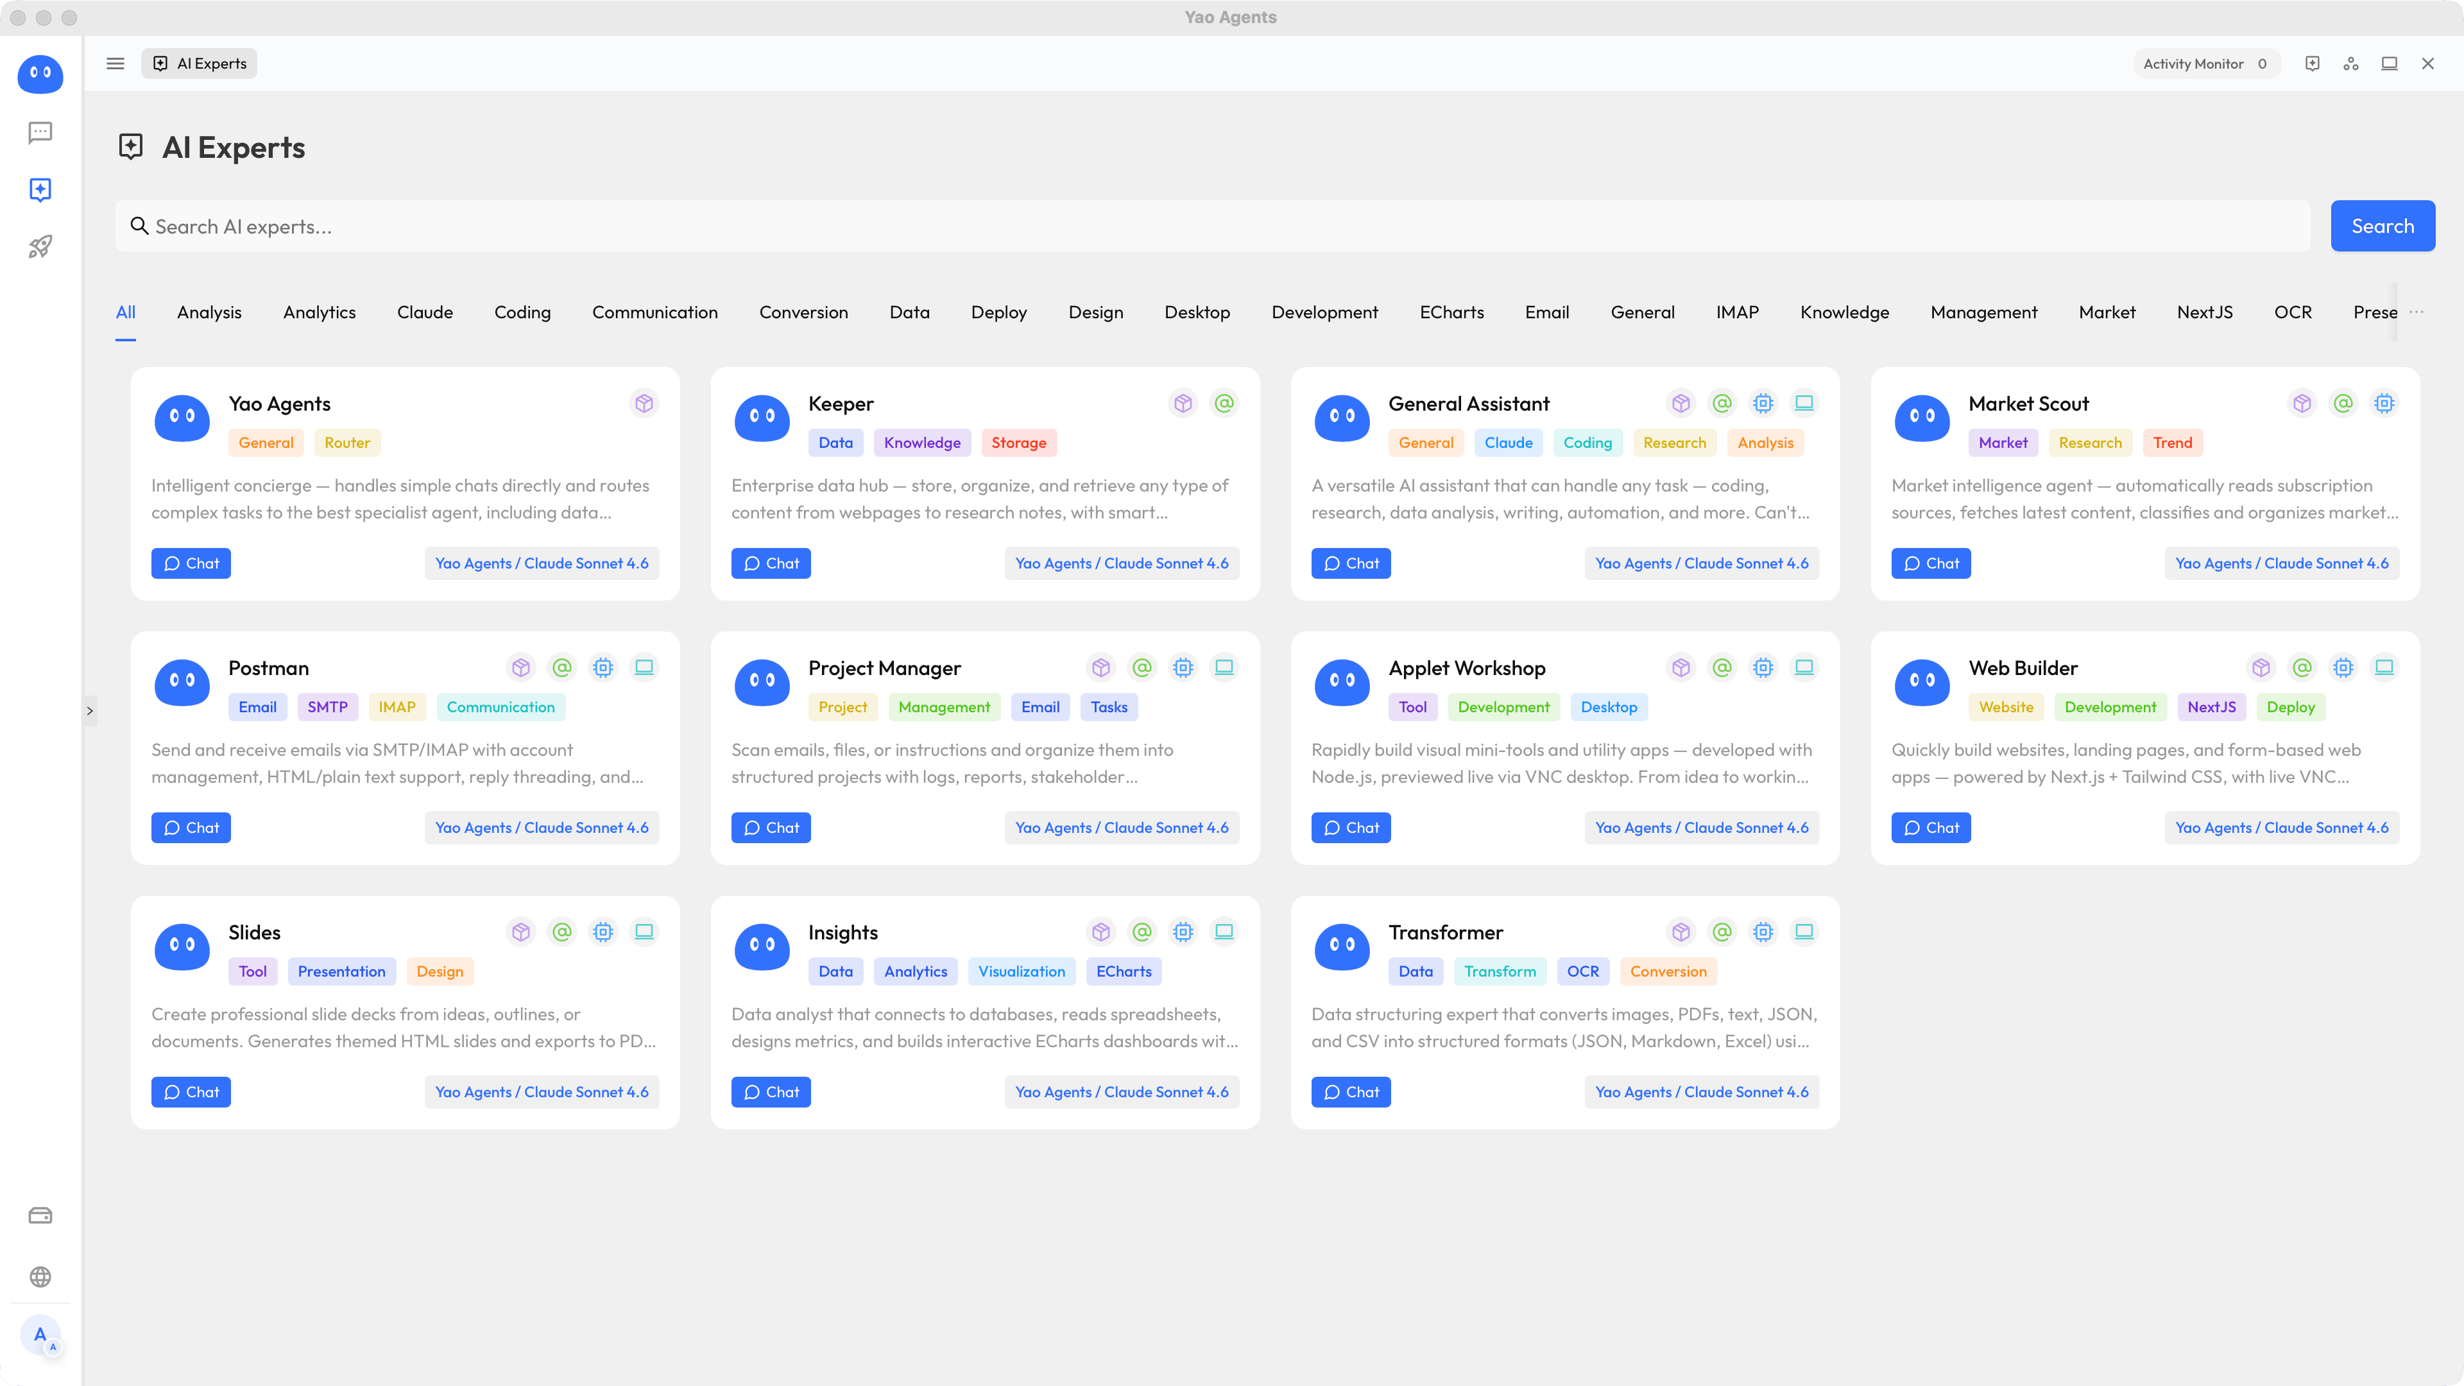
Task: Expand the collapsed sidebar arrow handle
Action: point(90,711)
